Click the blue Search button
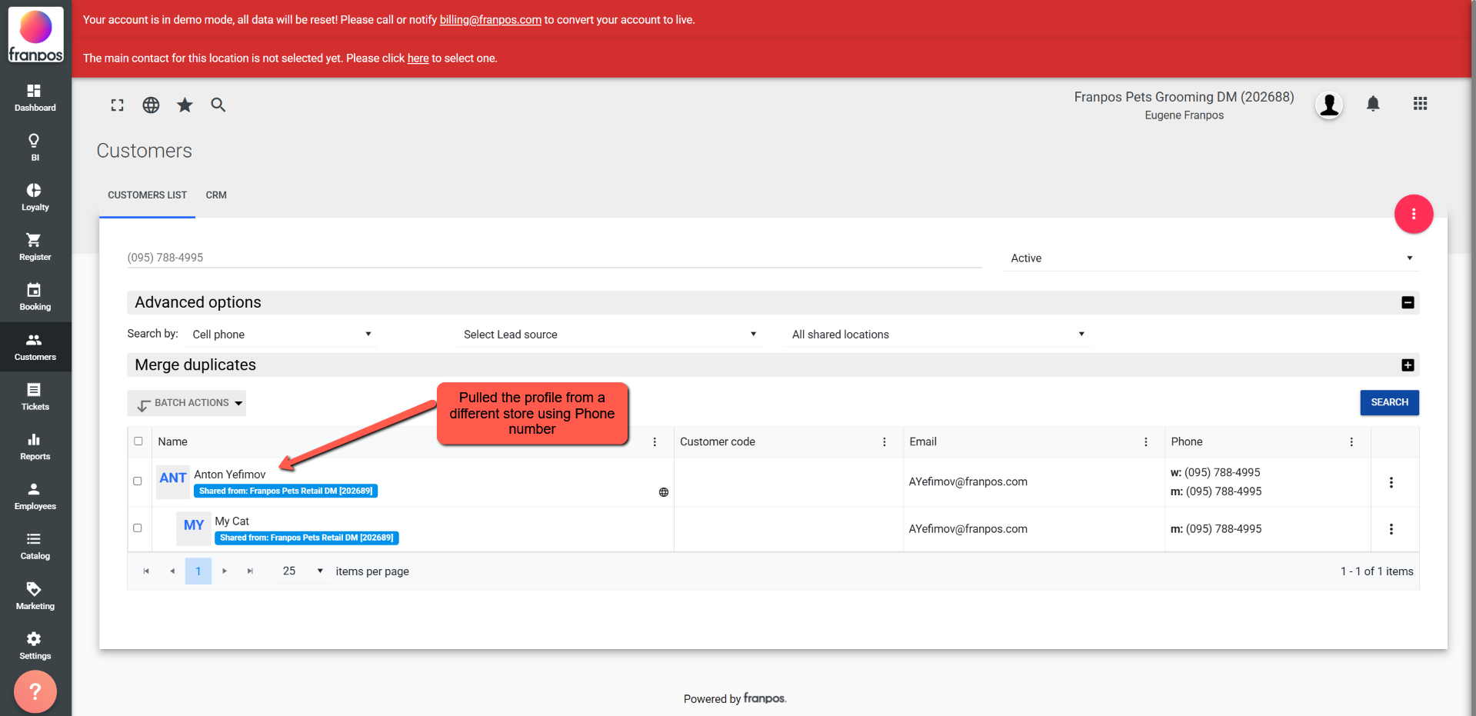 1389,403
